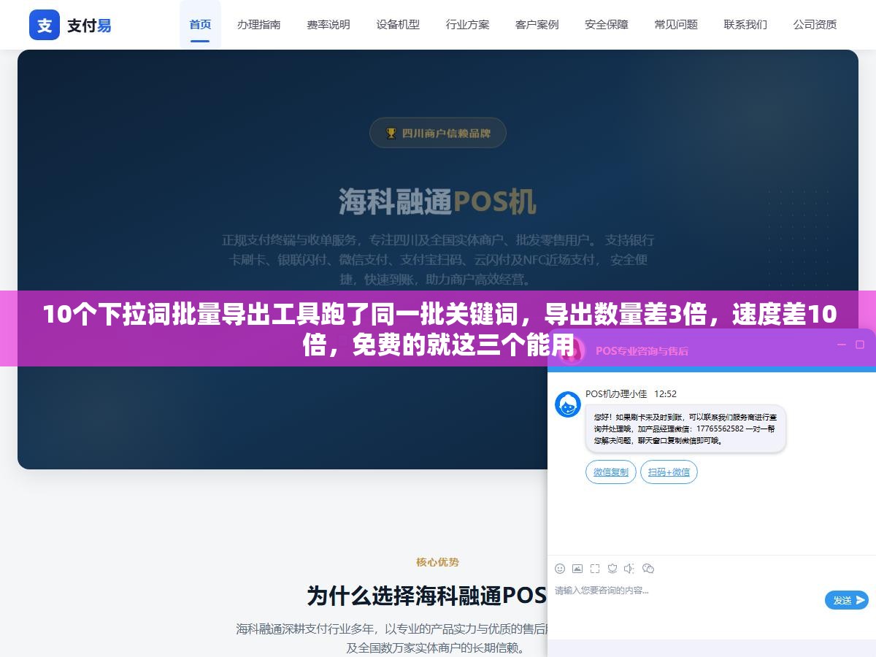
Task: Open the 客户案例 nav item
Action: 537,24
